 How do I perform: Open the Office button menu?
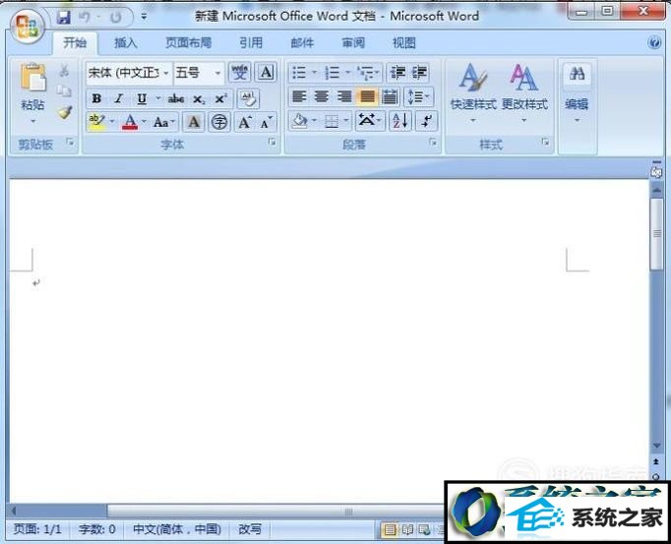pos(28,26)
